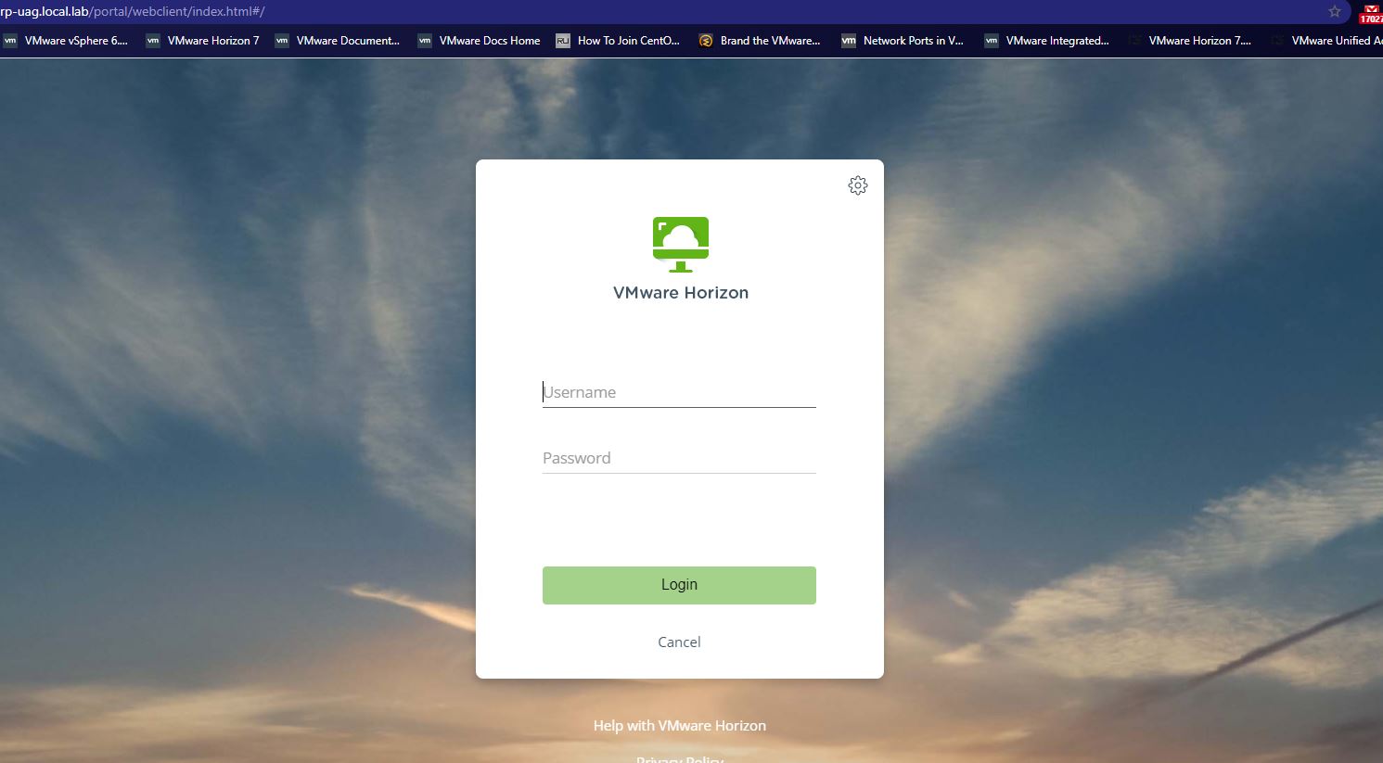Click the VMware Horizon cloud monitor logo

681,245
